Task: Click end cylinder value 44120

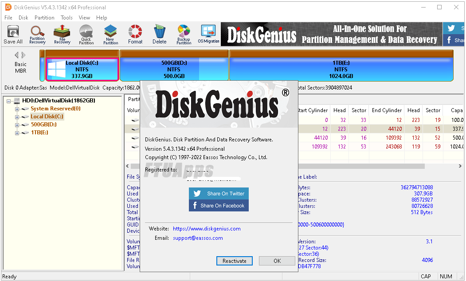Action: tap(395, 129)
